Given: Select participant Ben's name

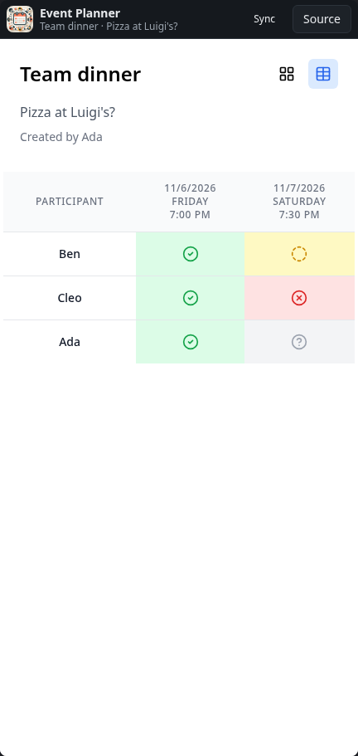Looking at the screenshot, I should (x=70, y=254).
